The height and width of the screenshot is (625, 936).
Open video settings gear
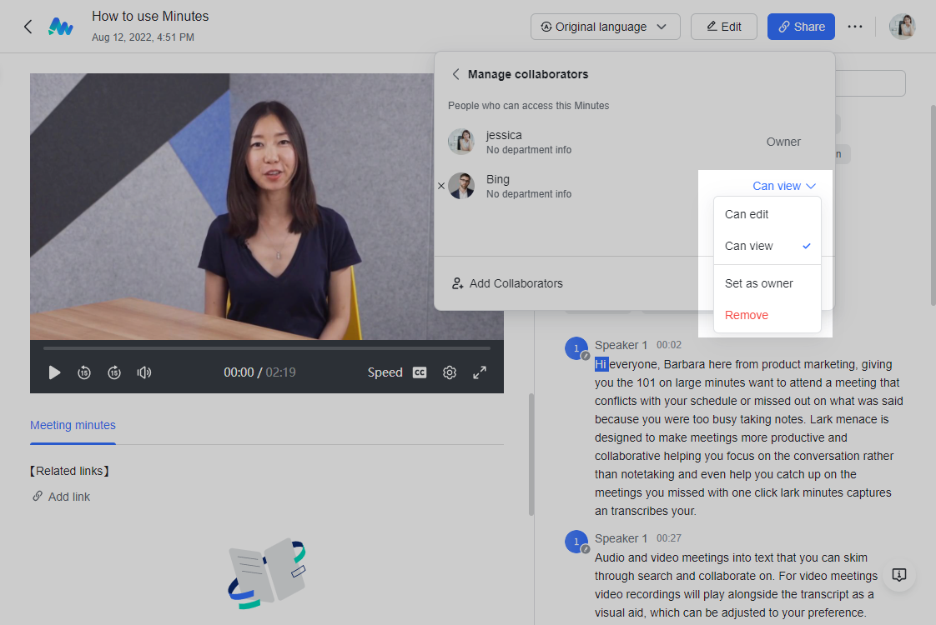click(450, 372)
